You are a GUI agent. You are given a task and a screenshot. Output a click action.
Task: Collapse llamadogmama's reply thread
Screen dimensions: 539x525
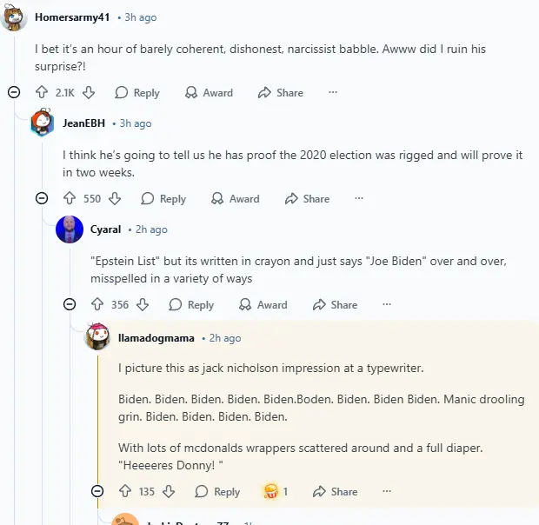[97, 491]
